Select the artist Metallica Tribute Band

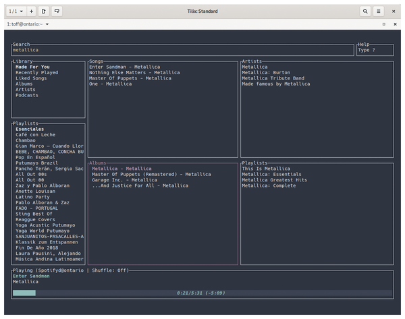pos(273,78)
